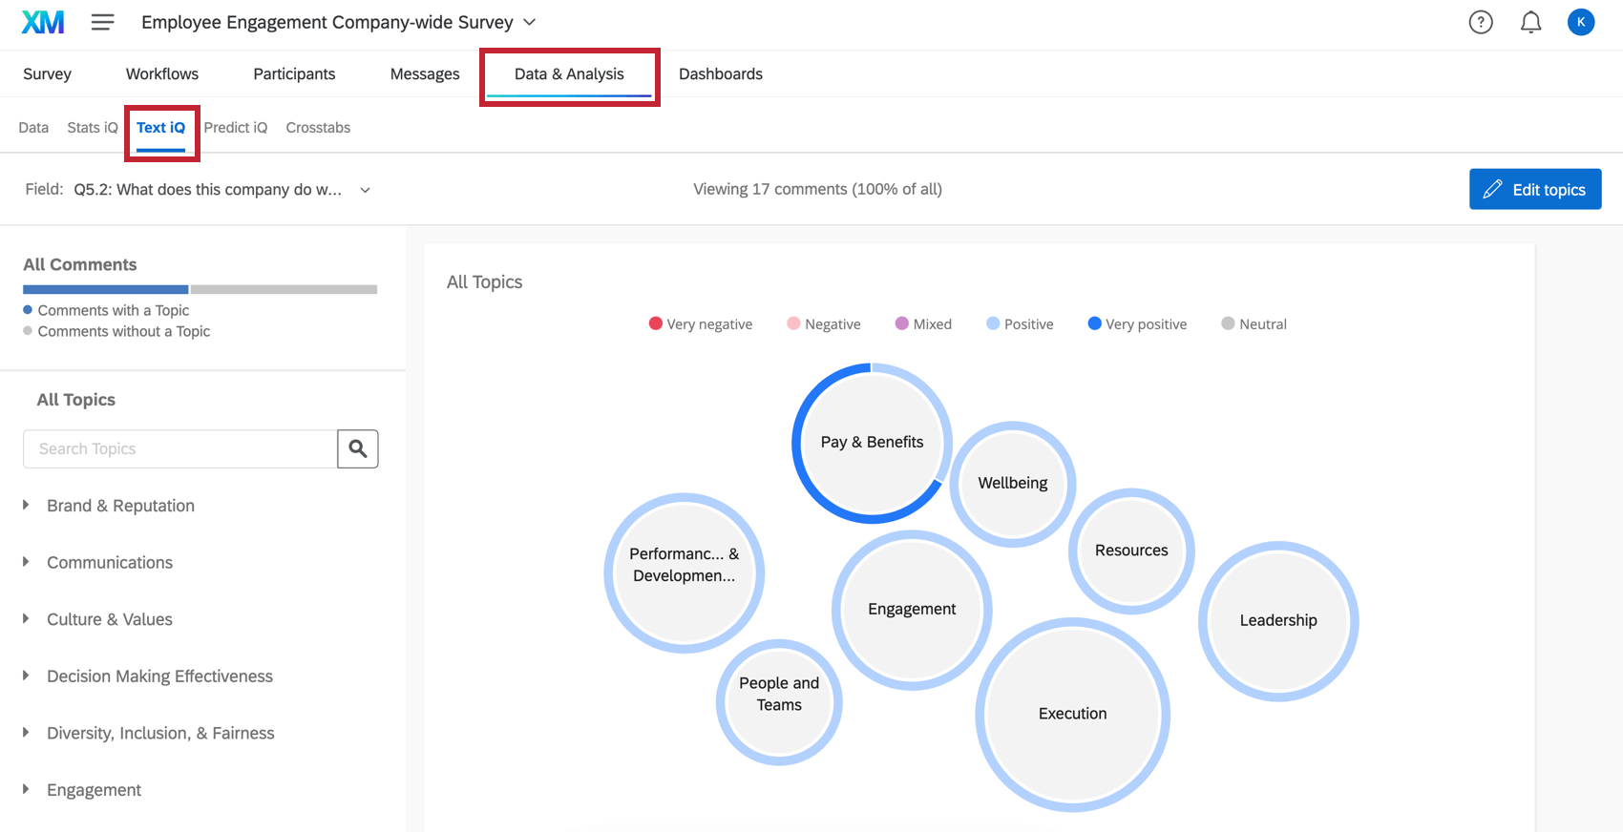Image resolution: width=1623 pixels, height=832 pixels.
Task: Select the Execution bubble
Action: (1072, 715)
